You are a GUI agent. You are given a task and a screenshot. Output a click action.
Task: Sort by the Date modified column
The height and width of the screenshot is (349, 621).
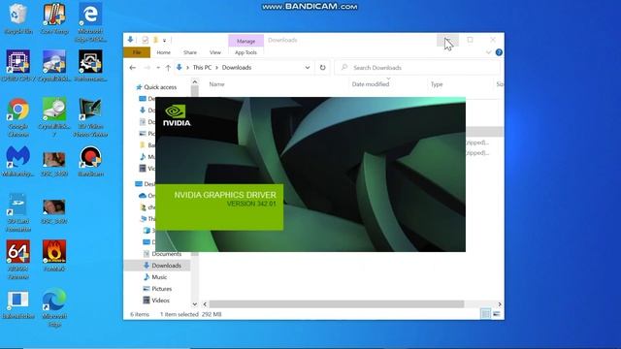click(x=371, y=84)
